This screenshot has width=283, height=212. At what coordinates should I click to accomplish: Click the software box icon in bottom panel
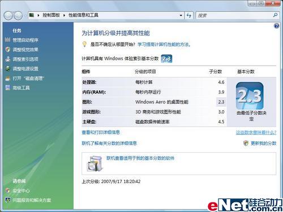point(95,163)
